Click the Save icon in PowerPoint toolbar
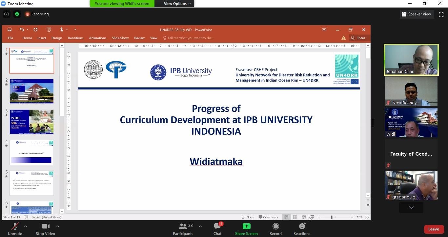Viewport: 448px width, 237px height. coord(10,30)
